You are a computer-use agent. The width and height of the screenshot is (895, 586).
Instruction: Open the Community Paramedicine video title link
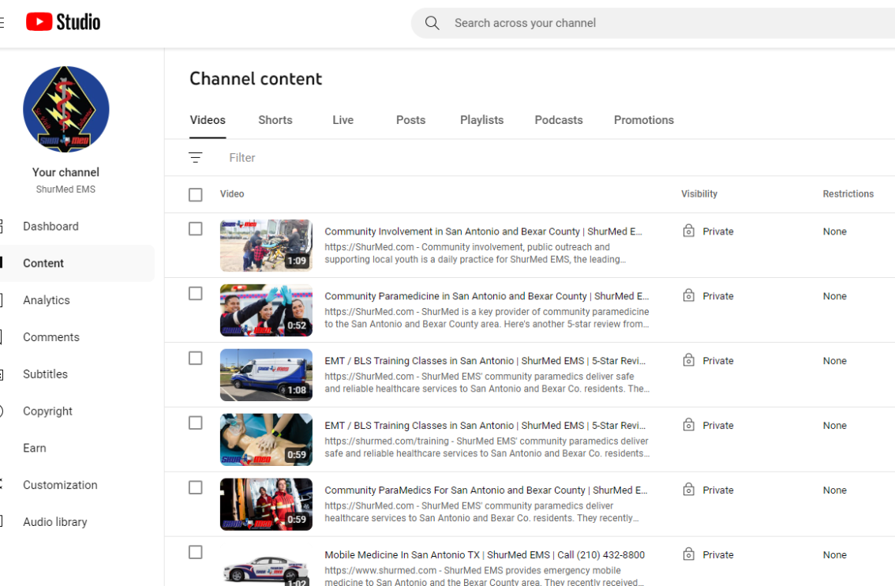(486, 296)
